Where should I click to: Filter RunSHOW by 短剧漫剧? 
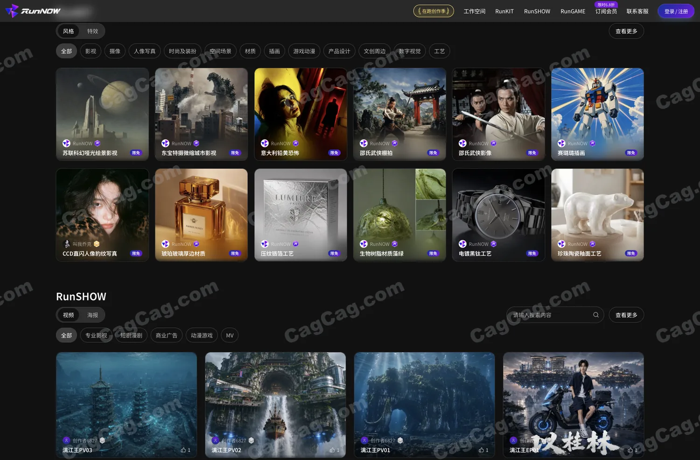click(x=132, y=335)
